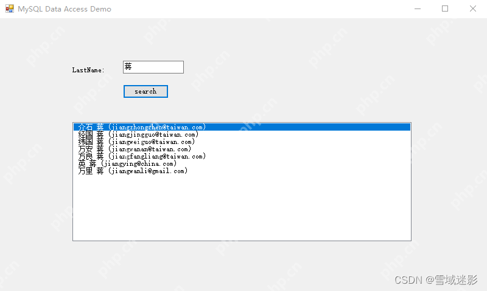Screen dimensions: 487x291
Task: Close the MySQL Data Access Demo window
Action: [473, 9]
